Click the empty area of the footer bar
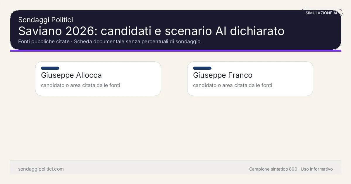 pos(155,169)
